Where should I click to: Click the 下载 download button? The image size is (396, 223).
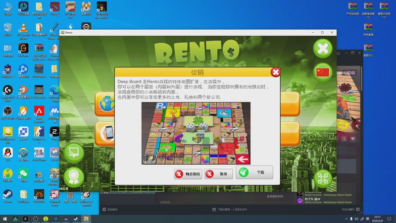(x=254, y=172)
